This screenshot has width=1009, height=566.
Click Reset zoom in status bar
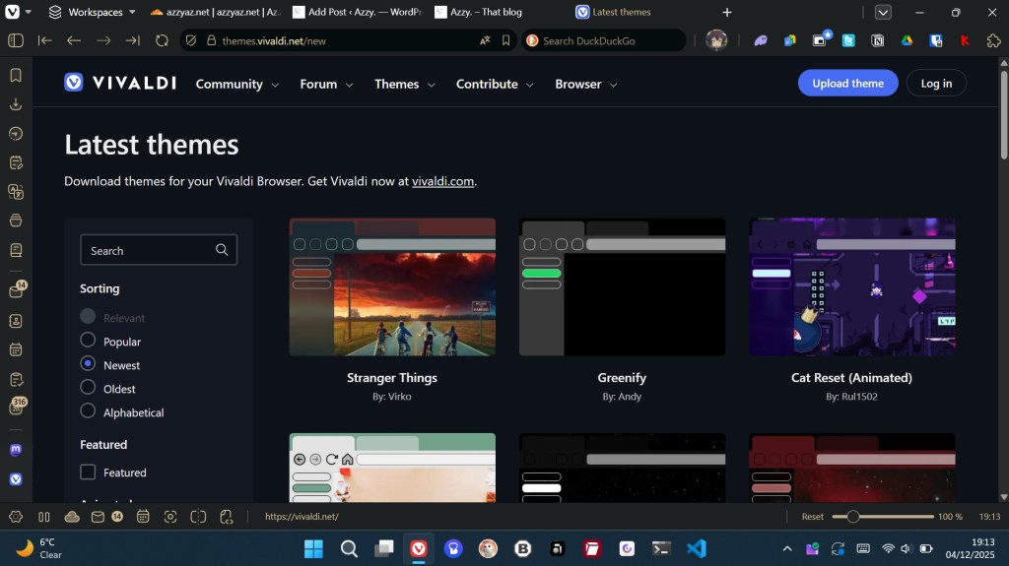pos(812,517)
